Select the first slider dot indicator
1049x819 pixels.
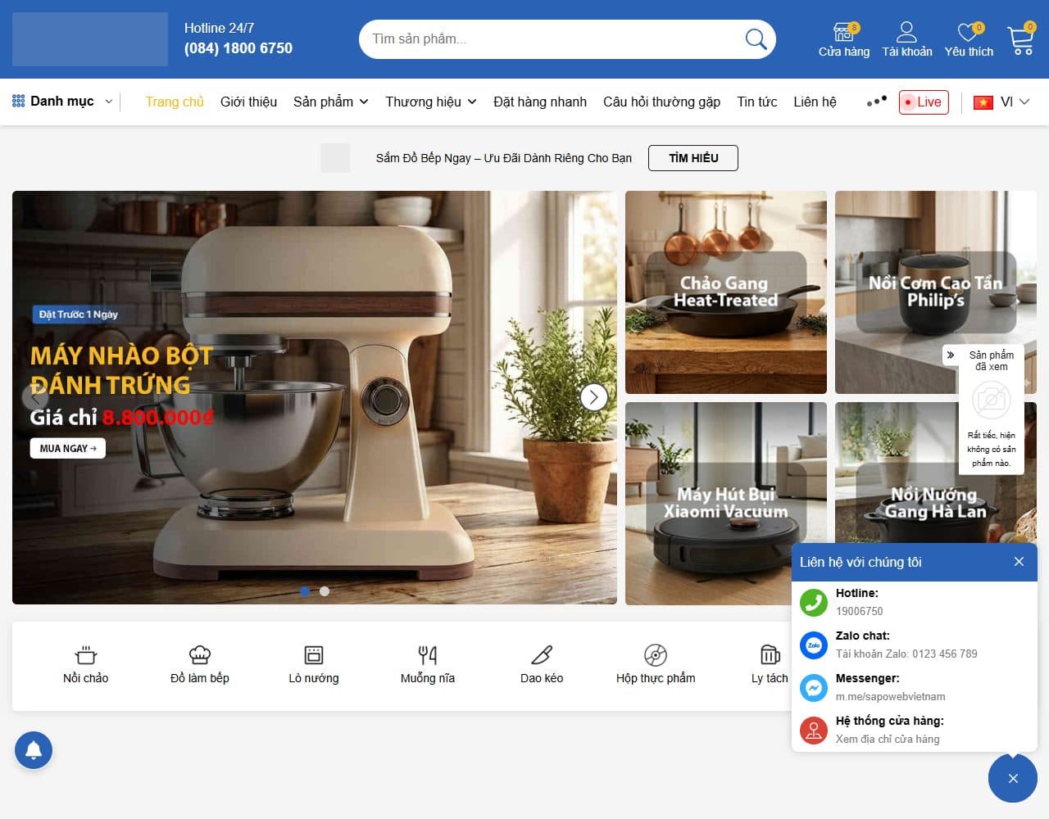click(x=305, y=591)
